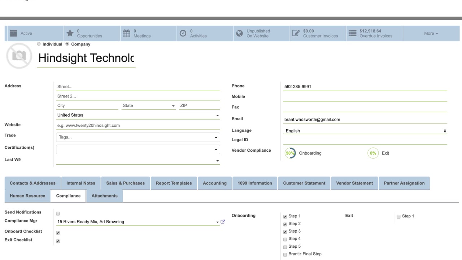Click the $12,918.64 Overdue Invoices button
The image size is (462, 260).
coord(375,33)
